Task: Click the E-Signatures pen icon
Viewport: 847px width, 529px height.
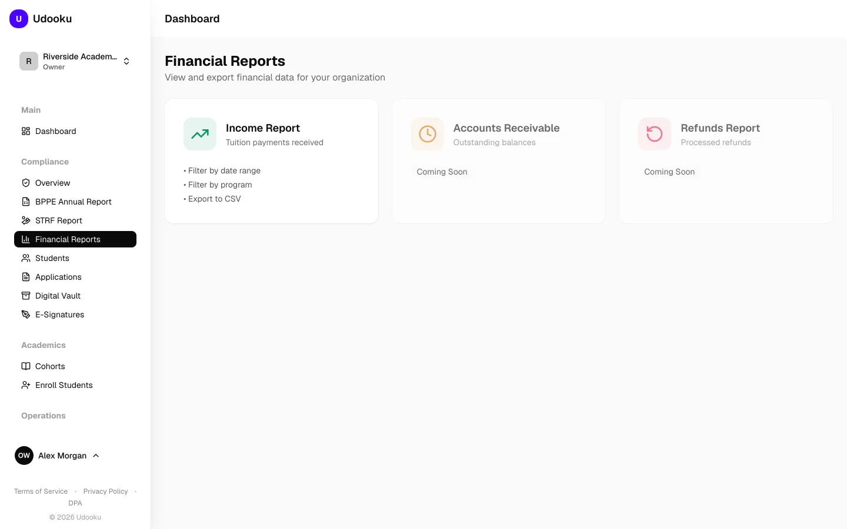Action: (x=26, y=314)
